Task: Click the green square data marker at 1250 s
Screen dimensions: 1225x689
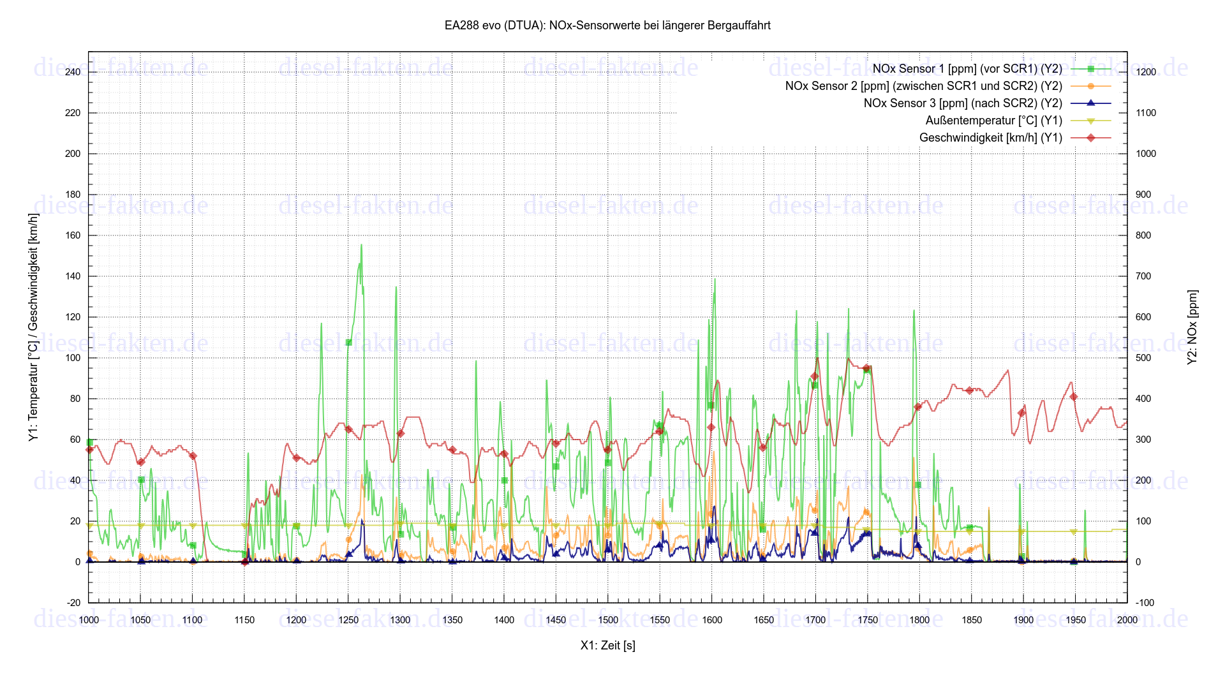Action: pos(348,343)
